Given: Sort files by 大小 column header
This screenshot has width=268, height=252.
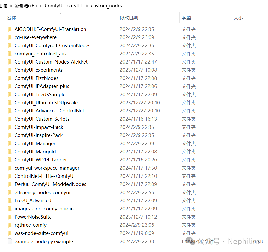Looking at the screenshot, I should tap(238, 18).
